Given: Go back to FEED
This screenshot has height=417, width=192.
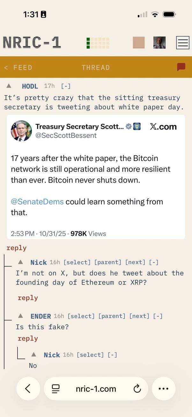Looking at the screenshot, I should [18, 67].
